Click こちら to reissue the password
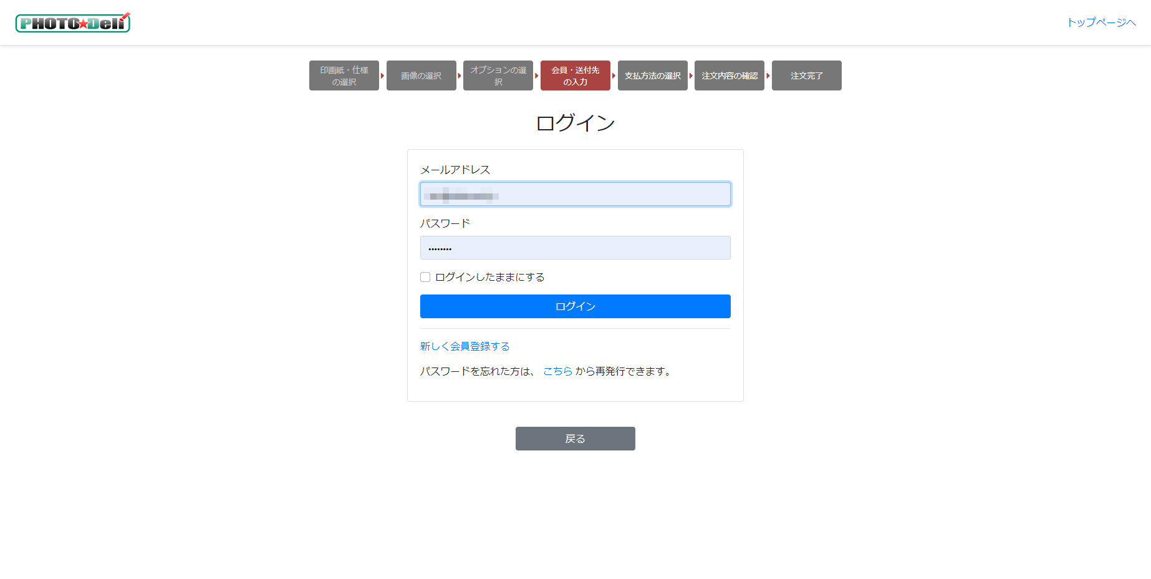 (x=557, y=371)
